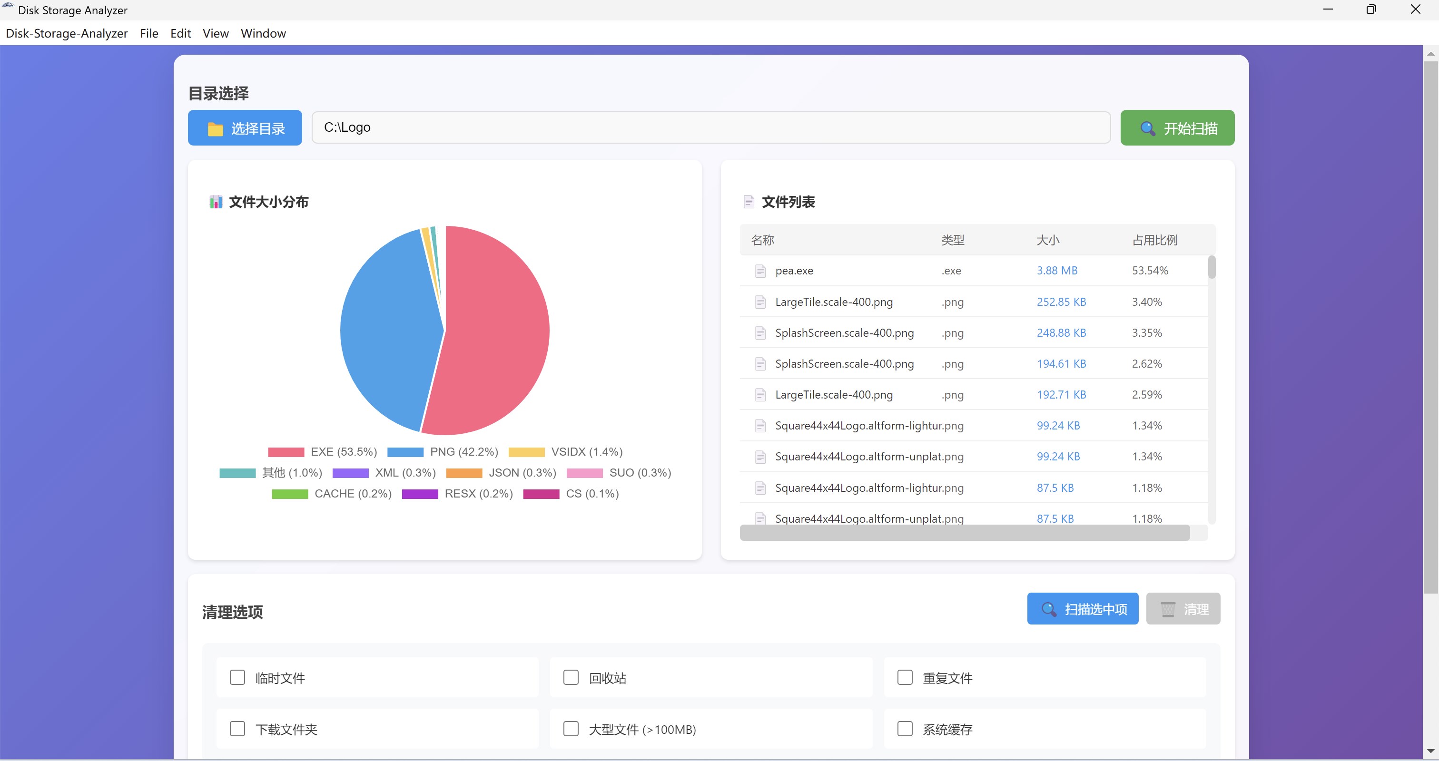Image resolution: width=1439 pixels, height=761 pixels.
Task: Open the Window menu
Action: pyautogui.click(x=263, y=33)
